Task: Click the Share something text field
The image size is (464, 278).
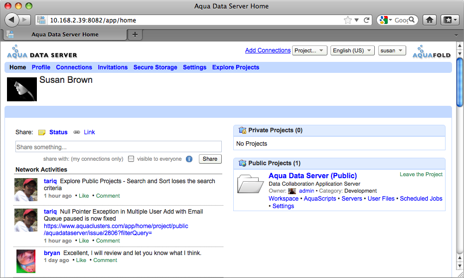Action: [119, 147]
